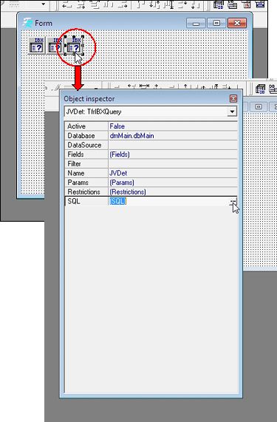Open the dropdown arrow in the top-left toolbar
This screenshot has height=422, width=277.
44,4
